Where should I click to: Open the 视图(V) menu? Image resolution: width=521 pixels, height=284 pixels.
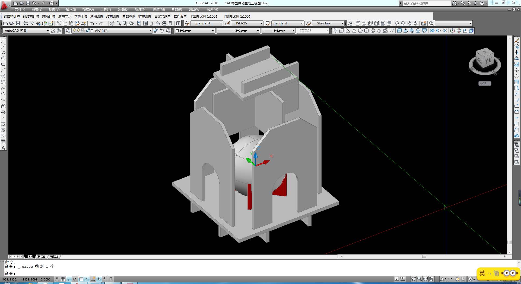pos(54,9)
